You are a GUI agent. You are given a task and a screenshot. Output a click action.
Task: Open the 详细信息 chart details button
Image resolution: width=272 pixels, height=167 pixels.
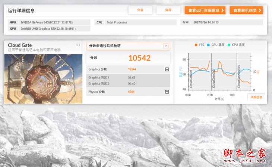pyautogui.click(x=256, y=97)
